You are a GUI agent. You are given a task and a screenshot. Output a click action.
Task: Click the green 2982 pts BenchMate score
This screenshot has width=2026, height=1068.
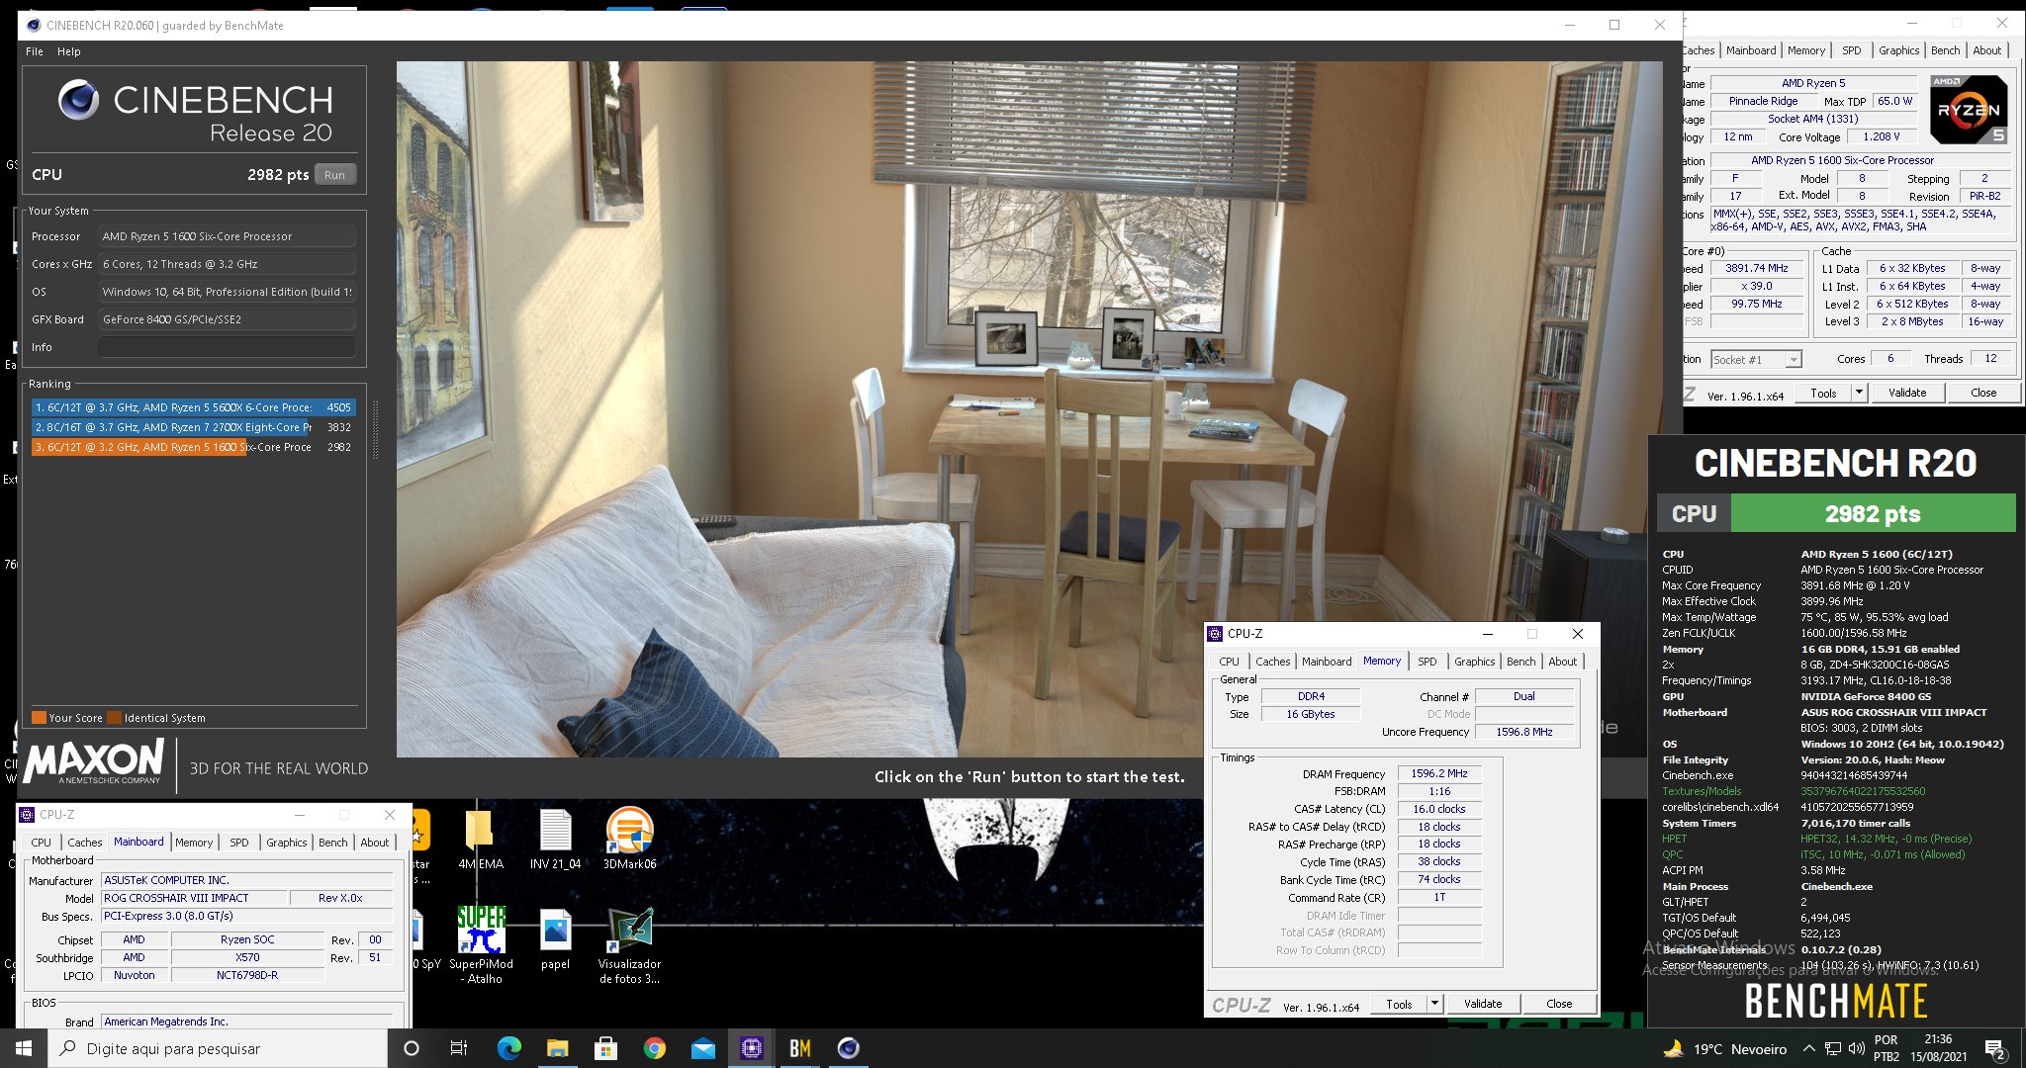pos(1873,513)
